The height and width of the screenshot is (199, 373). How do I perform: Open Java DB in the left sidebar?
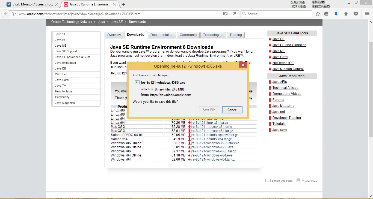[x=61, y=68]
